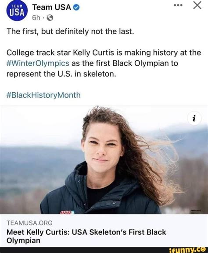
Task: Click the first line of post text
Action: point(70,32)
